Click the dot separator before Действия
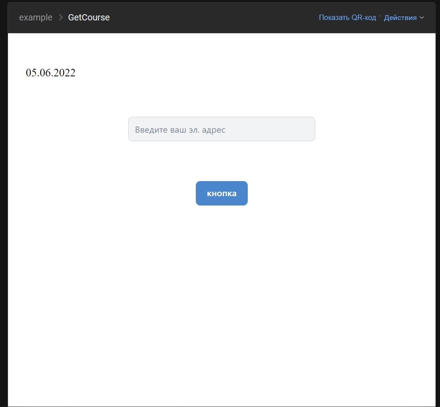Image resolution: width=440 pixels, height=407 pixels. coord(380,16)
